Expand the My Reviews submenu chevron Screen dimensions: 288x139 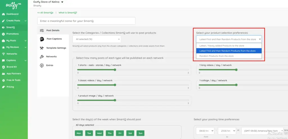click(x=26, y=47)
